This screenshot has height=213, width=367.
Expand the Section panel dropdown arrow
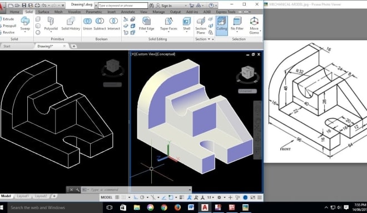click(x=209, y=39)
